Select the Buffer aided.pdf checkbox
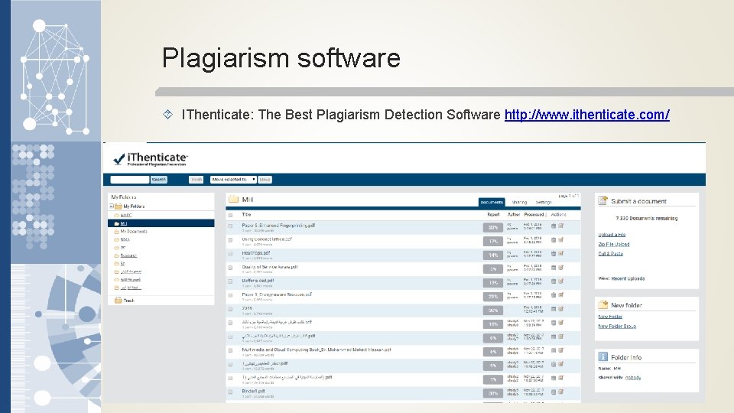The image size is (734, 413). (x=230, y=281)
